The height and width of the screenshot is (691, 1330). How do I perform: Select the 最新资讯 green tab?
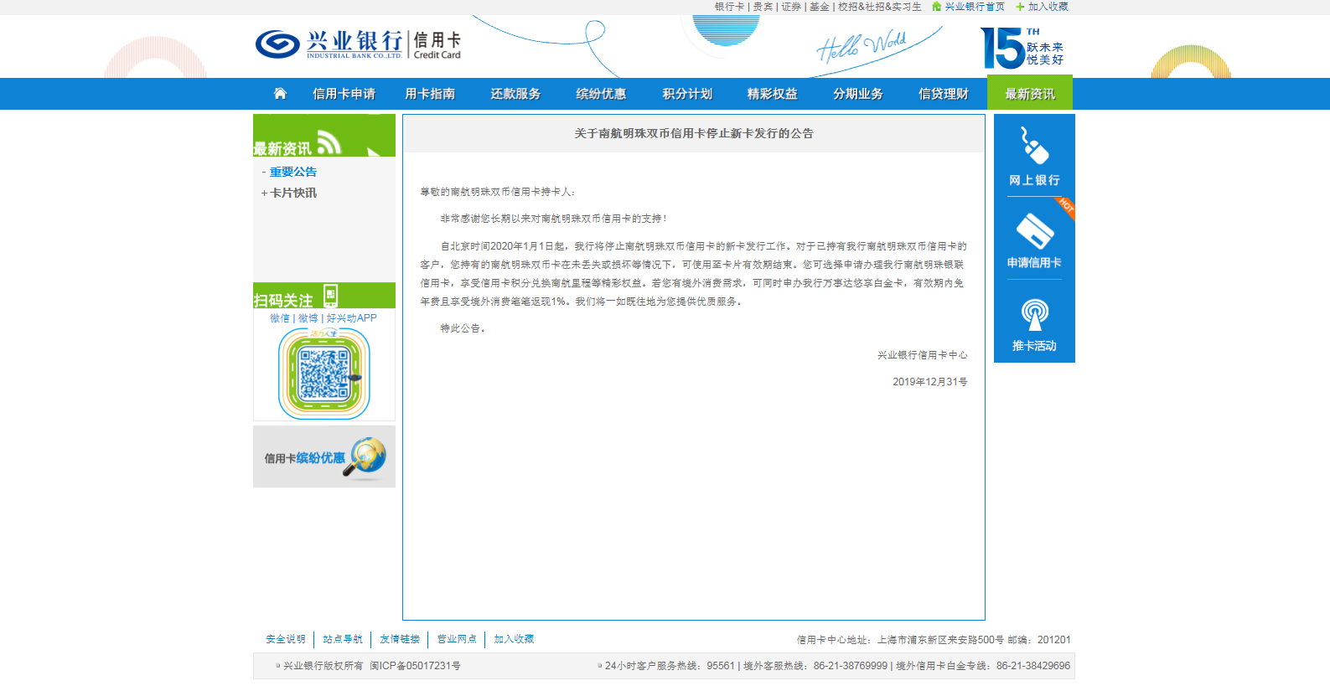[x=1030, y=93]
